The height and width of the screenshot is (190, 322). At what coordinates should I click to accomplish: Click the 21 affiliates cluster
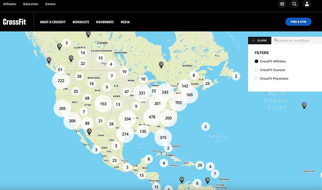tap(100, 121)
